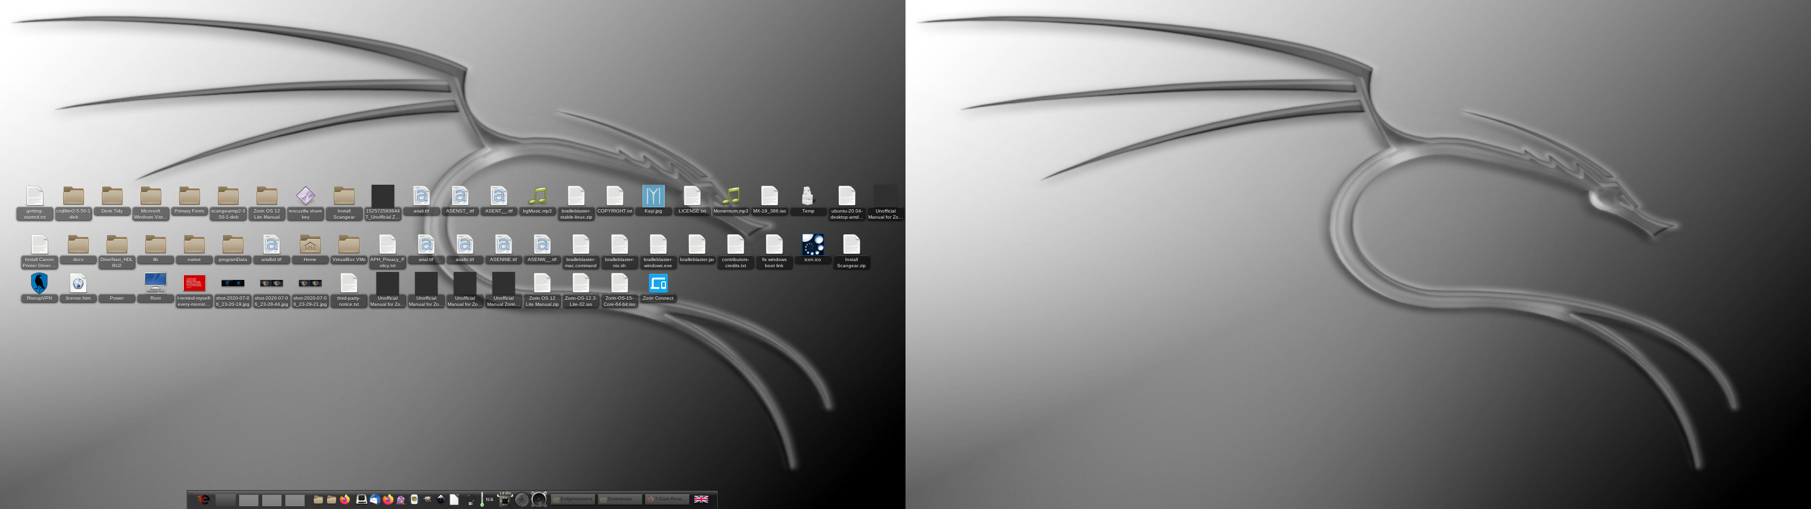Open the speaker volume mixer gadget
1811x509 pixels.
click(539, 499)
